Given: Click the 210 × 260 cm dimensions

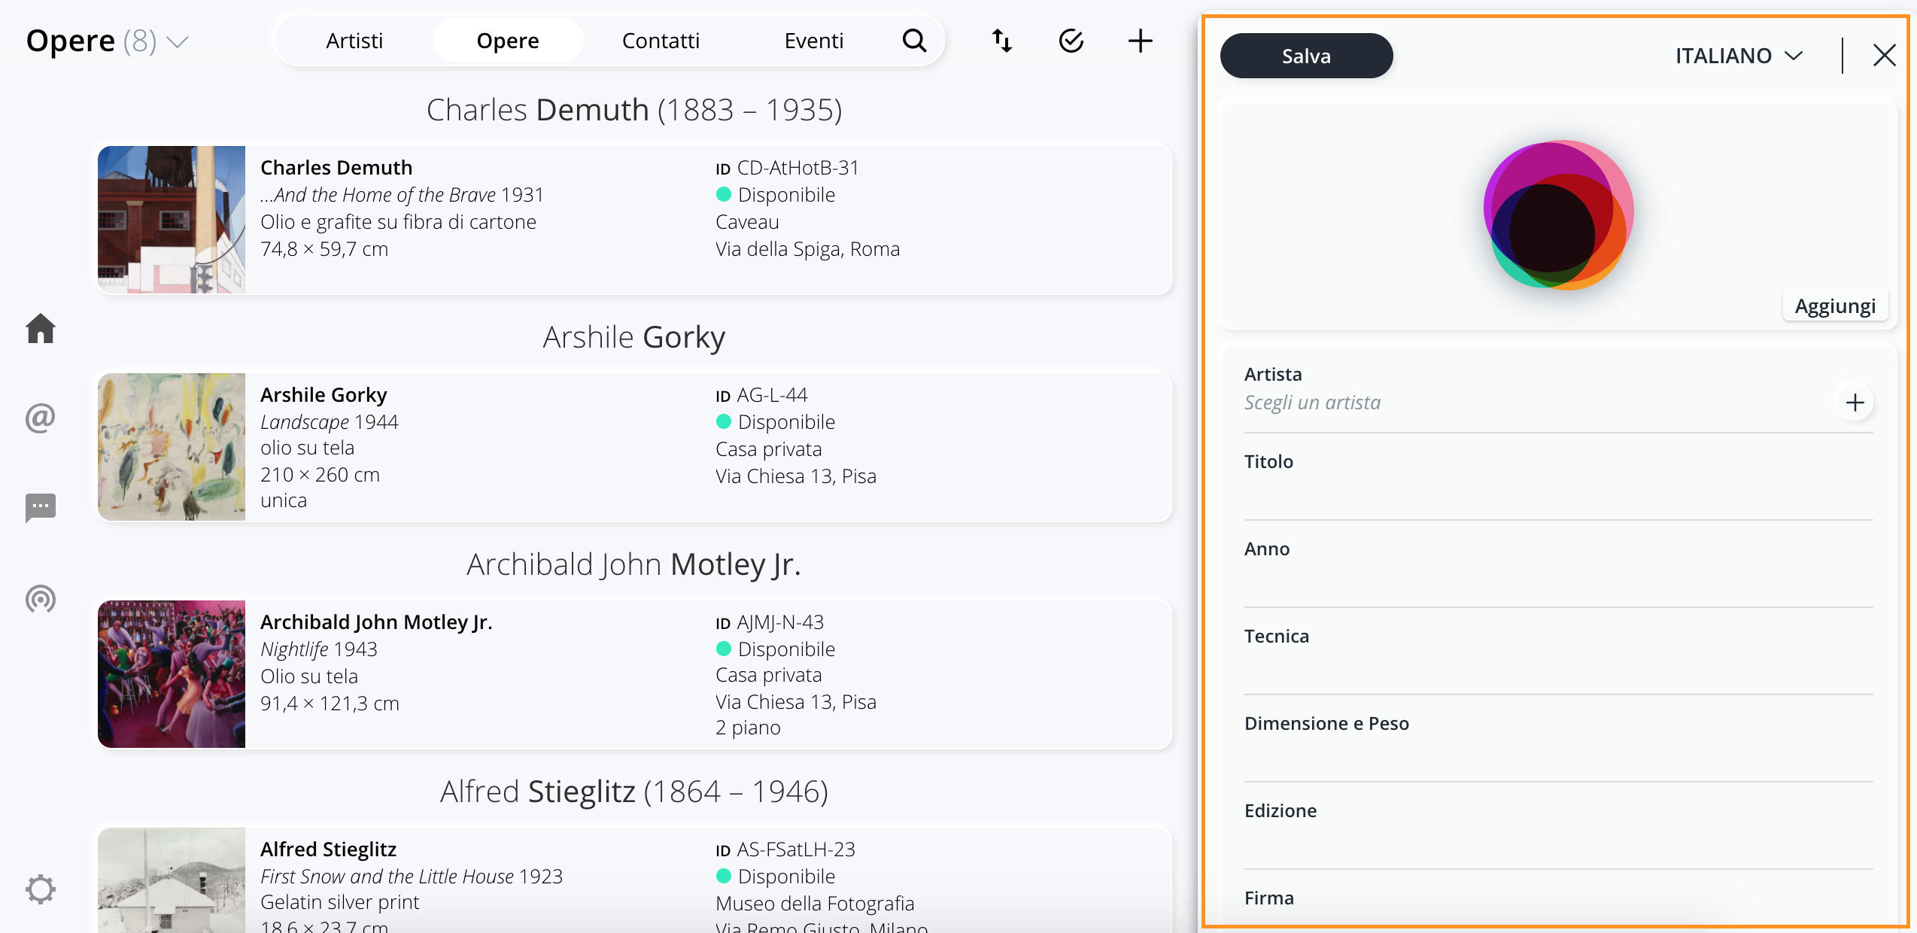Looking at the screenshot, I should (320, 475).
